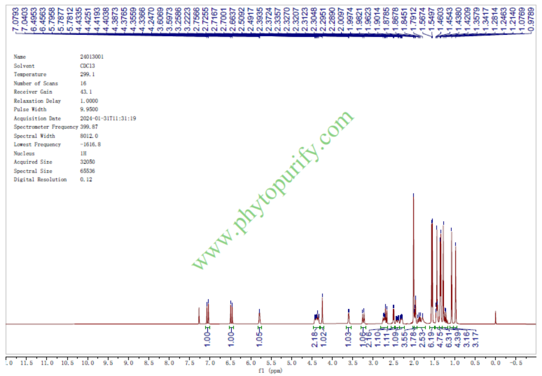Click the www.phytopurify.com watermark
This screenshot has width=542, height=376.
[x=272, y=191]
